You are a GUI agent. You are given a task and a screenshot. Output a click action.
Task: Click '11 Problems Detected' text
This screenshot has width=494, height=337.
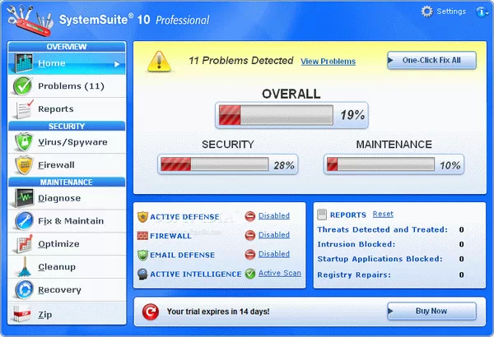[x=241, y=61]
